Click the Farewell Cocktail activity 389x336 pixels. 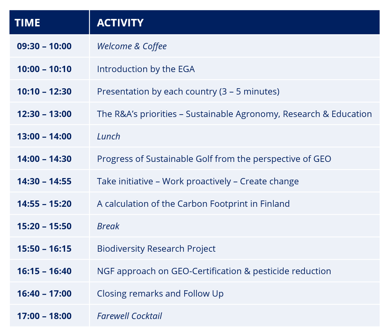[129, 316]
